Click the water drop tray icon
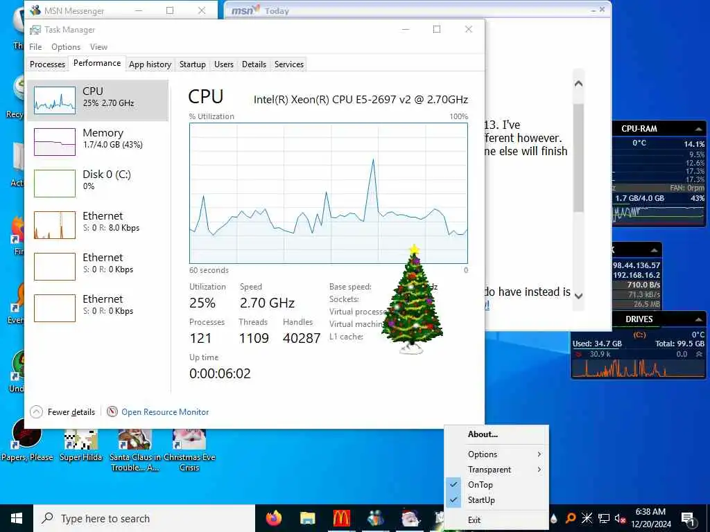Image resolution: width=710 pixels, height=532 pixels. 554,518
